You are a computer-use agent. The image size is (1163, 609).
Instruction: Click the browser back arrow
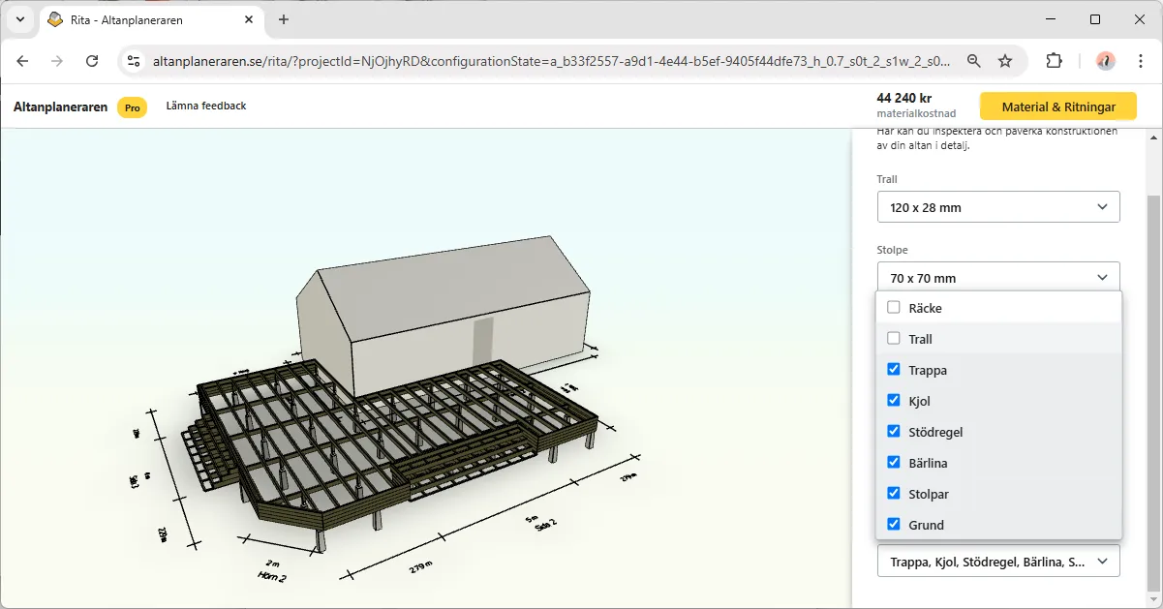(x=23, y=61)
